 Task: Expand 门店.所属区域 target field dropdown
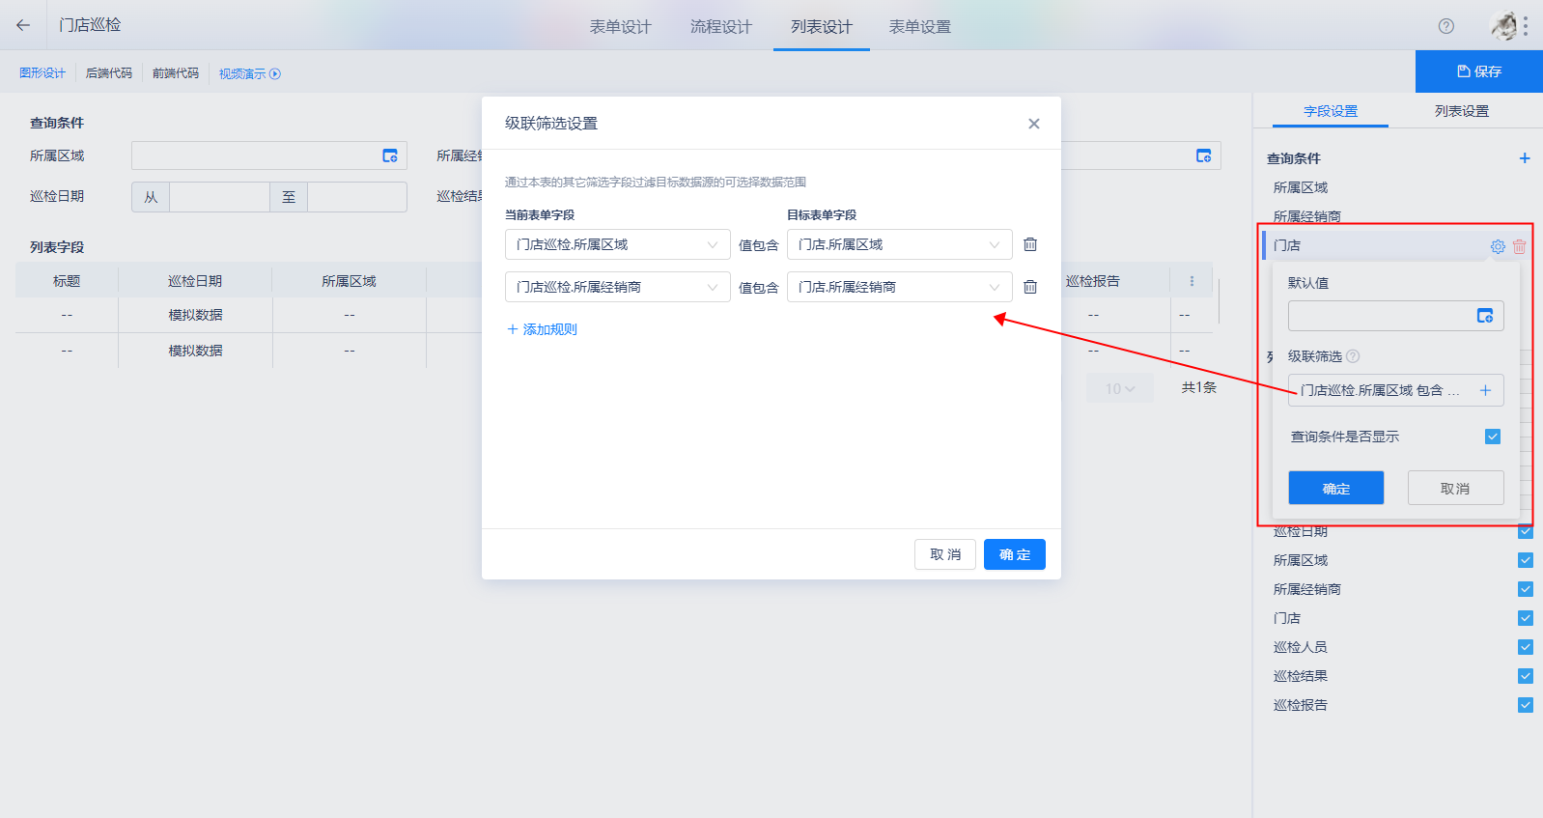[x=900, y=244]
